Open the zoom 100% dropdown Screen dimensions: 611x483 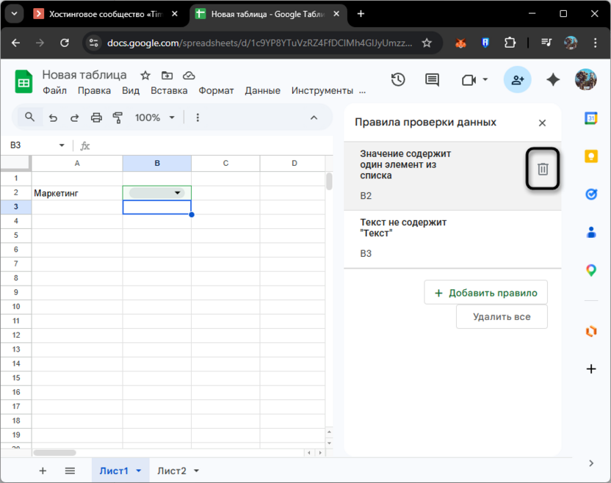tap(154, 117)
